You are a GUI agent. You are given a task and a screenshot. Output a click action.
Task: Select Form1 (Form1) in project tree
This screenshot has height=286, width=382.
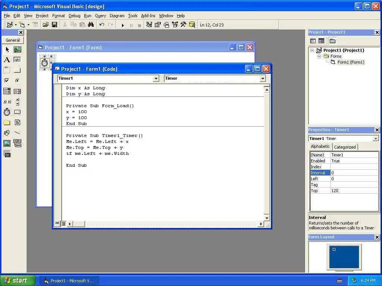(x=351, y=62)
